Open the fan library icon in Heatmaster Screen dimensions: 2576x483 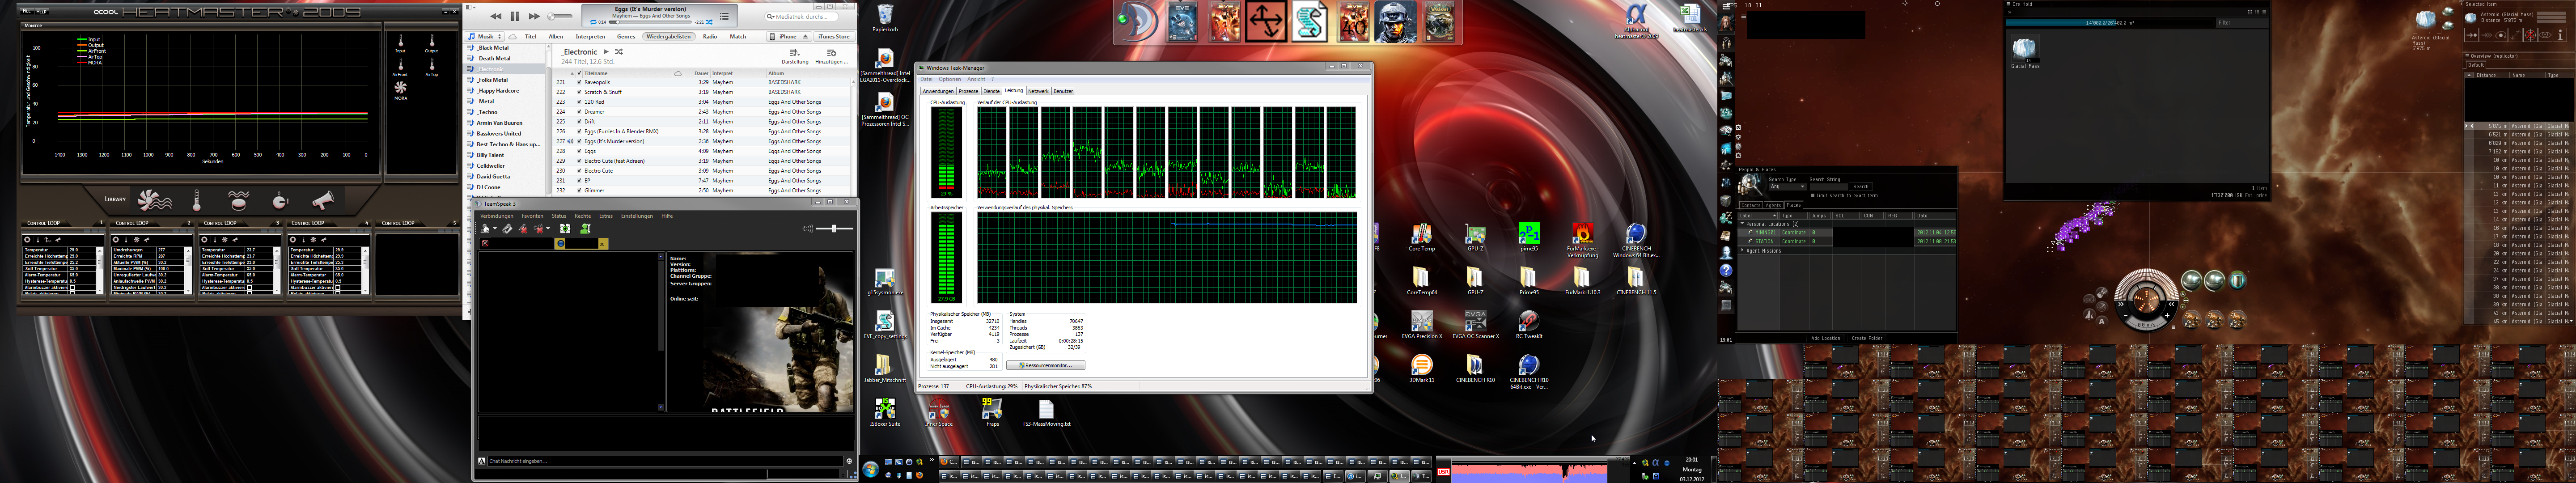click(154, 200)
